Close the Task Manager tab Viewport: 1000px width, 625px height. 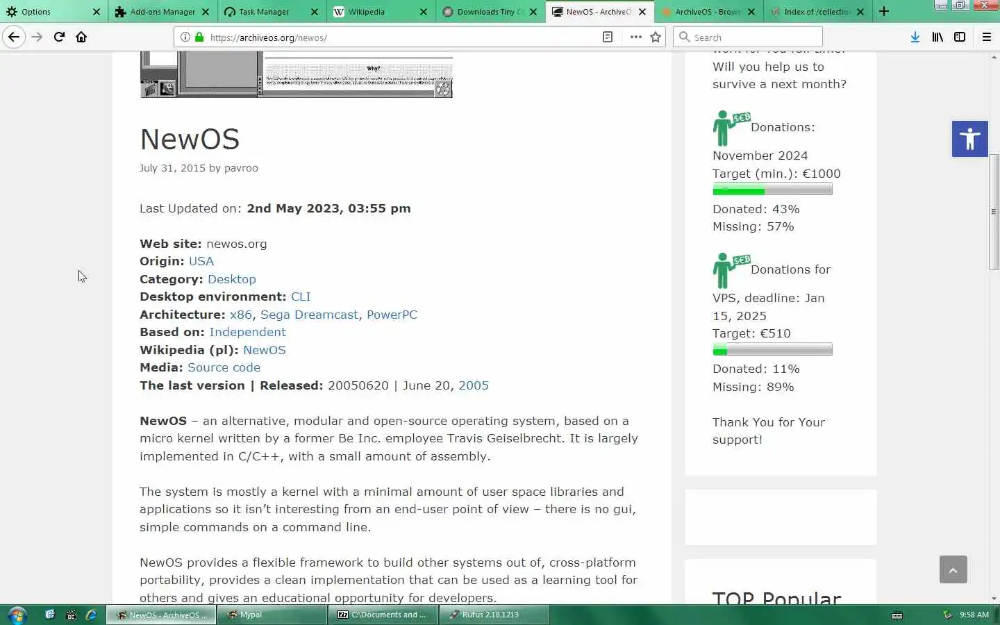pos(314,12)
